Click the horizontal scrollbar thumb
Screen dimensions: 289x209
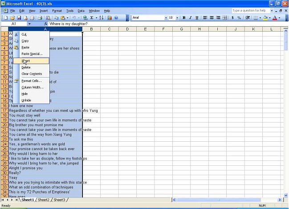pos(219,200)
